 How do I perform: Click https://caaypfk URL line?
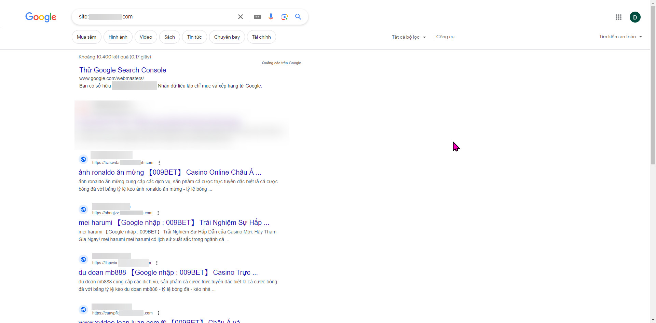point(122,313)
